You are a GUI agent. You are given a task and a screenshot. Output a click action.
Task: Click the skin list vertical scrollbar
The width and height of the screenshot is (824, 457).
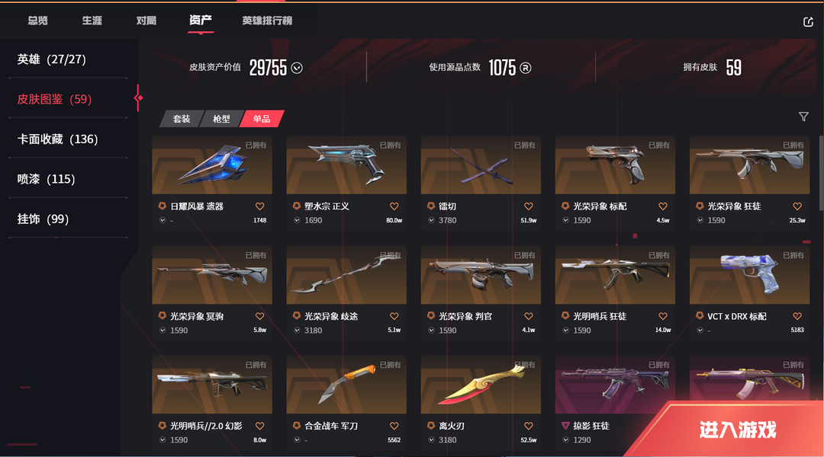click(x=822, y=173)
